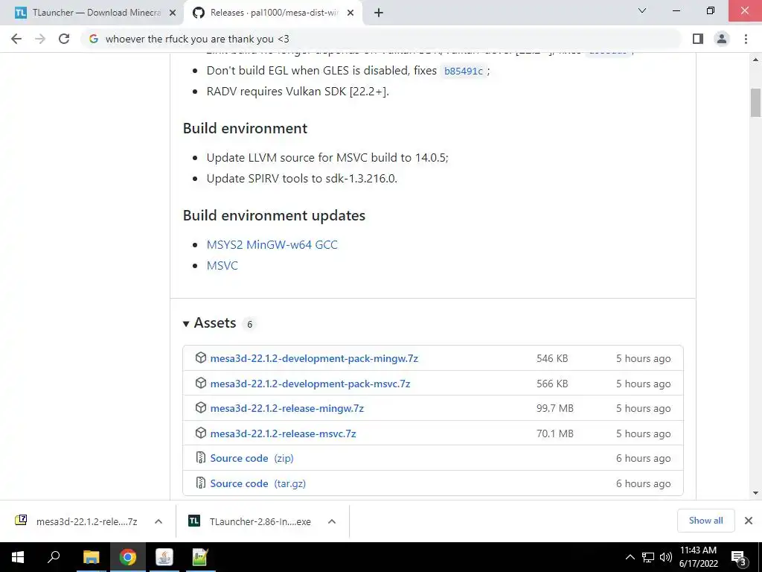Viewport: 762px width, 572px height.
Task: Open the MSVC build environment link
Action: pos(222,266)
